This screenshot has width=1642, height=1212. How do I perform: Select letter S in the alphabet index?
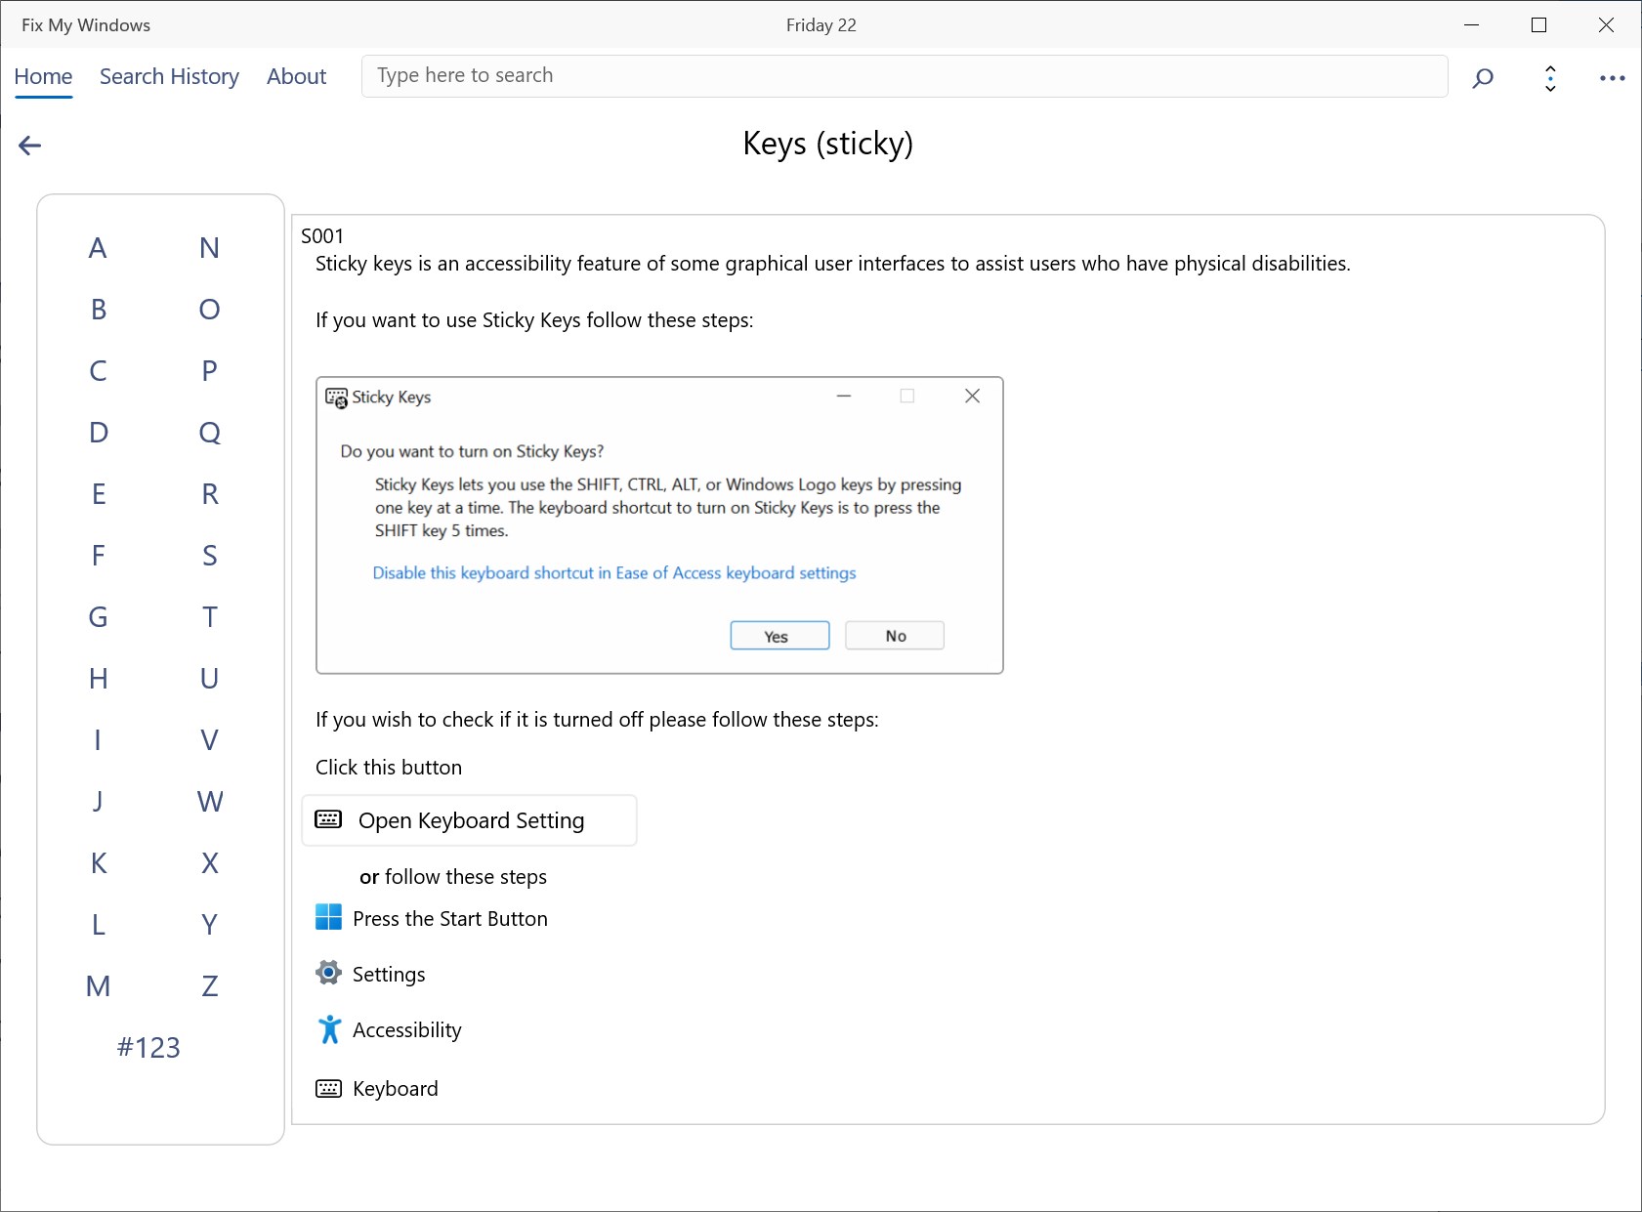tap(209, 556)
